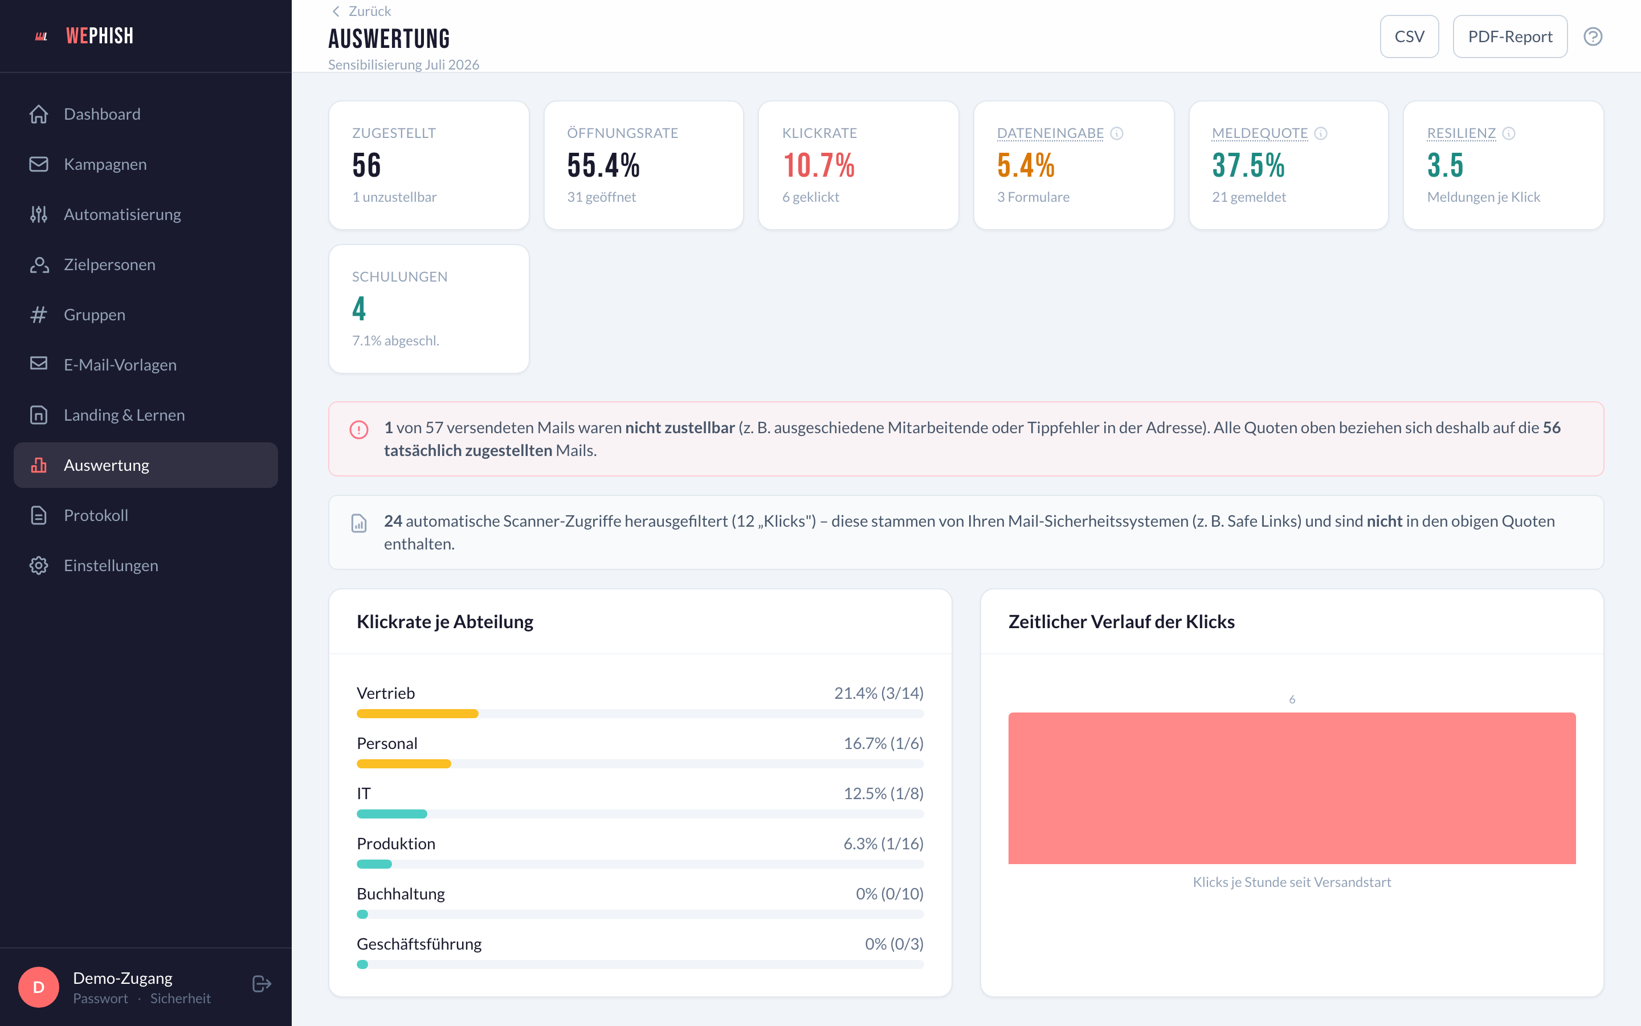This screenshot has height=1026, width=1641.
Task: Click the underlined MELDEQUOTE label
Action: pos(1260,133)
